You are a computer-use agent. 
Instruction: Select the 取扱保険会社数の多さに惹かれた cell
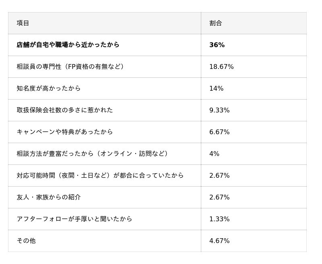65,110
